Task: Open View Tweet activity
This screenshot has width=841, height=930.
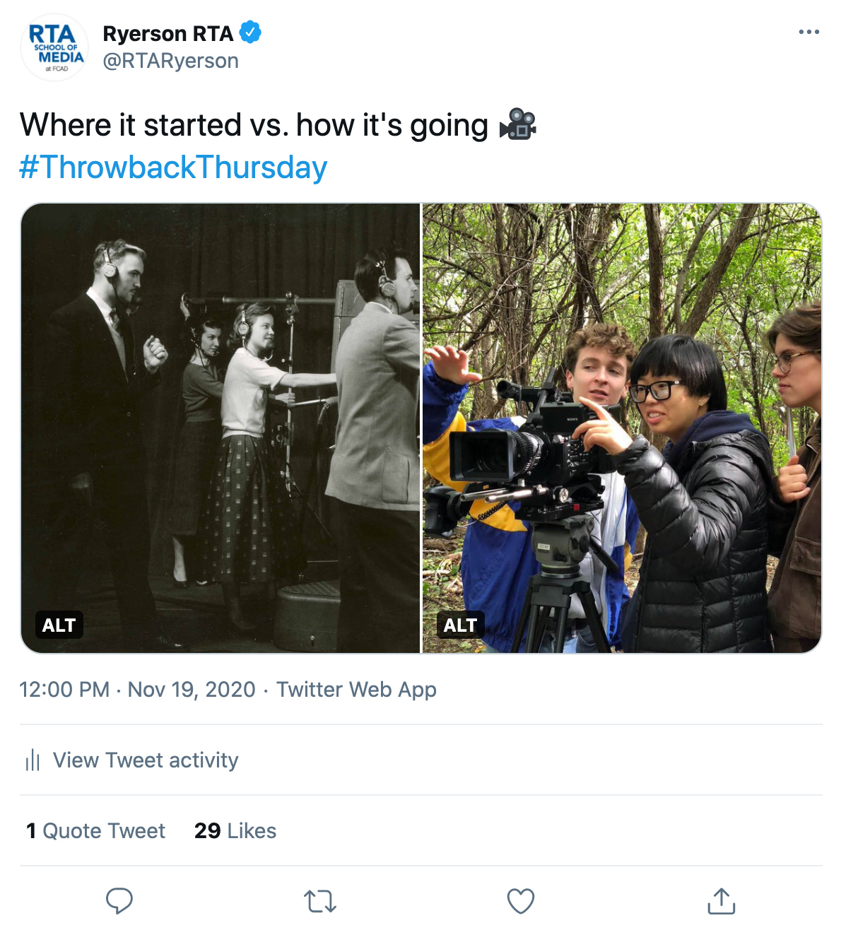Action: 146,760
